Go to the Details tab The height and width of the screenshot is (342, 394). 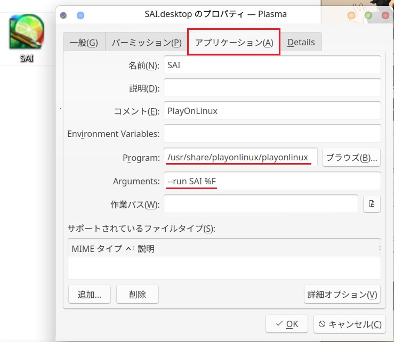click(x=301, y=43)
